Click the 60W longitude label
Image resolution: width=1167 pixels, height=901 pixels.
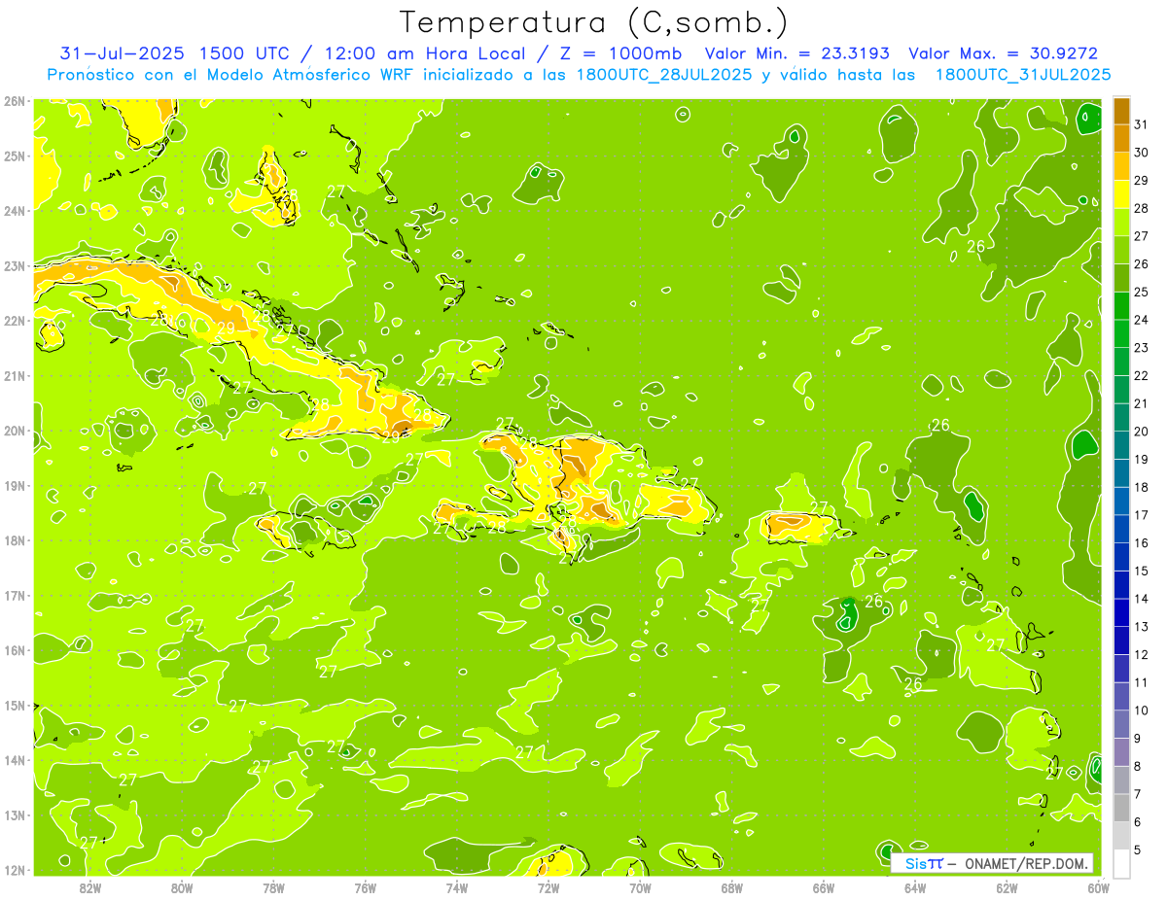(1099, 887)
